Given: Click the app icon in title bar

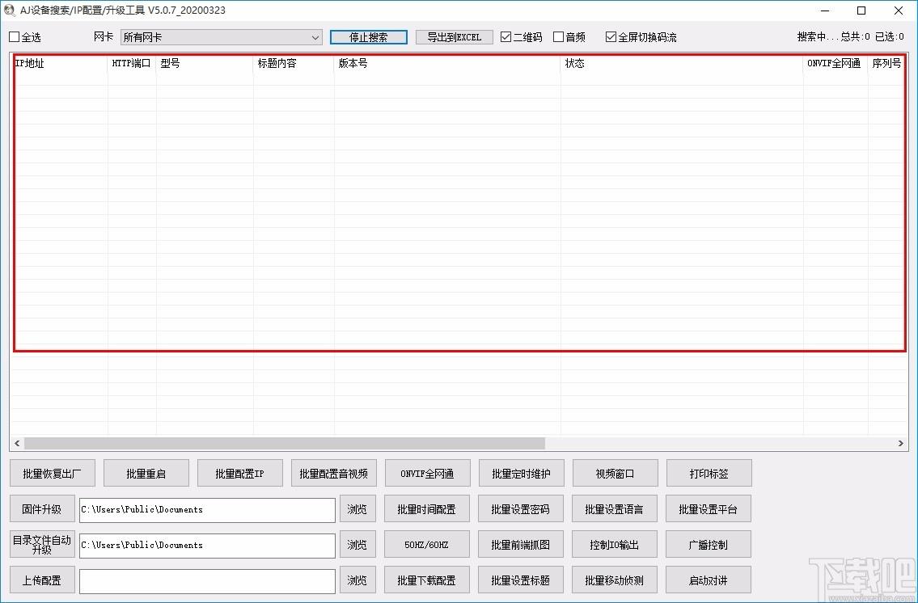Looking at the screenshot, I should pyautogui.click(x=10, y=10).
